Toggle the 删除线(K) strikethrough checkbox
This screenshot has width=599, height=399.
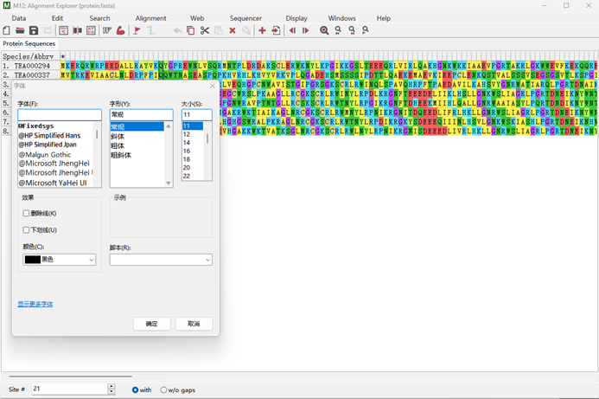(26, 213)
